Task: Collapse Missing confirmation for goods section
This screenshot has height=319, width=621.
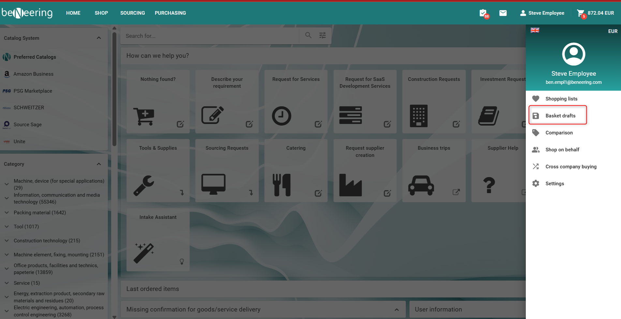Action: tap(396, 310)
